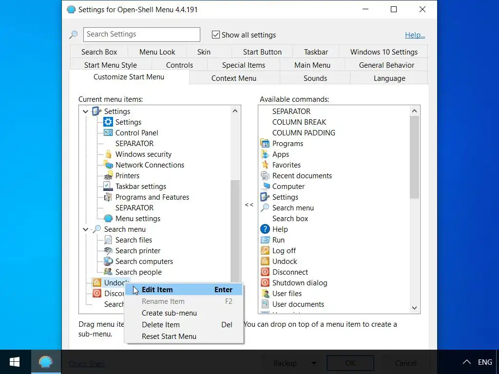Click the Disconnect icon in Available commands

(265, 272)
